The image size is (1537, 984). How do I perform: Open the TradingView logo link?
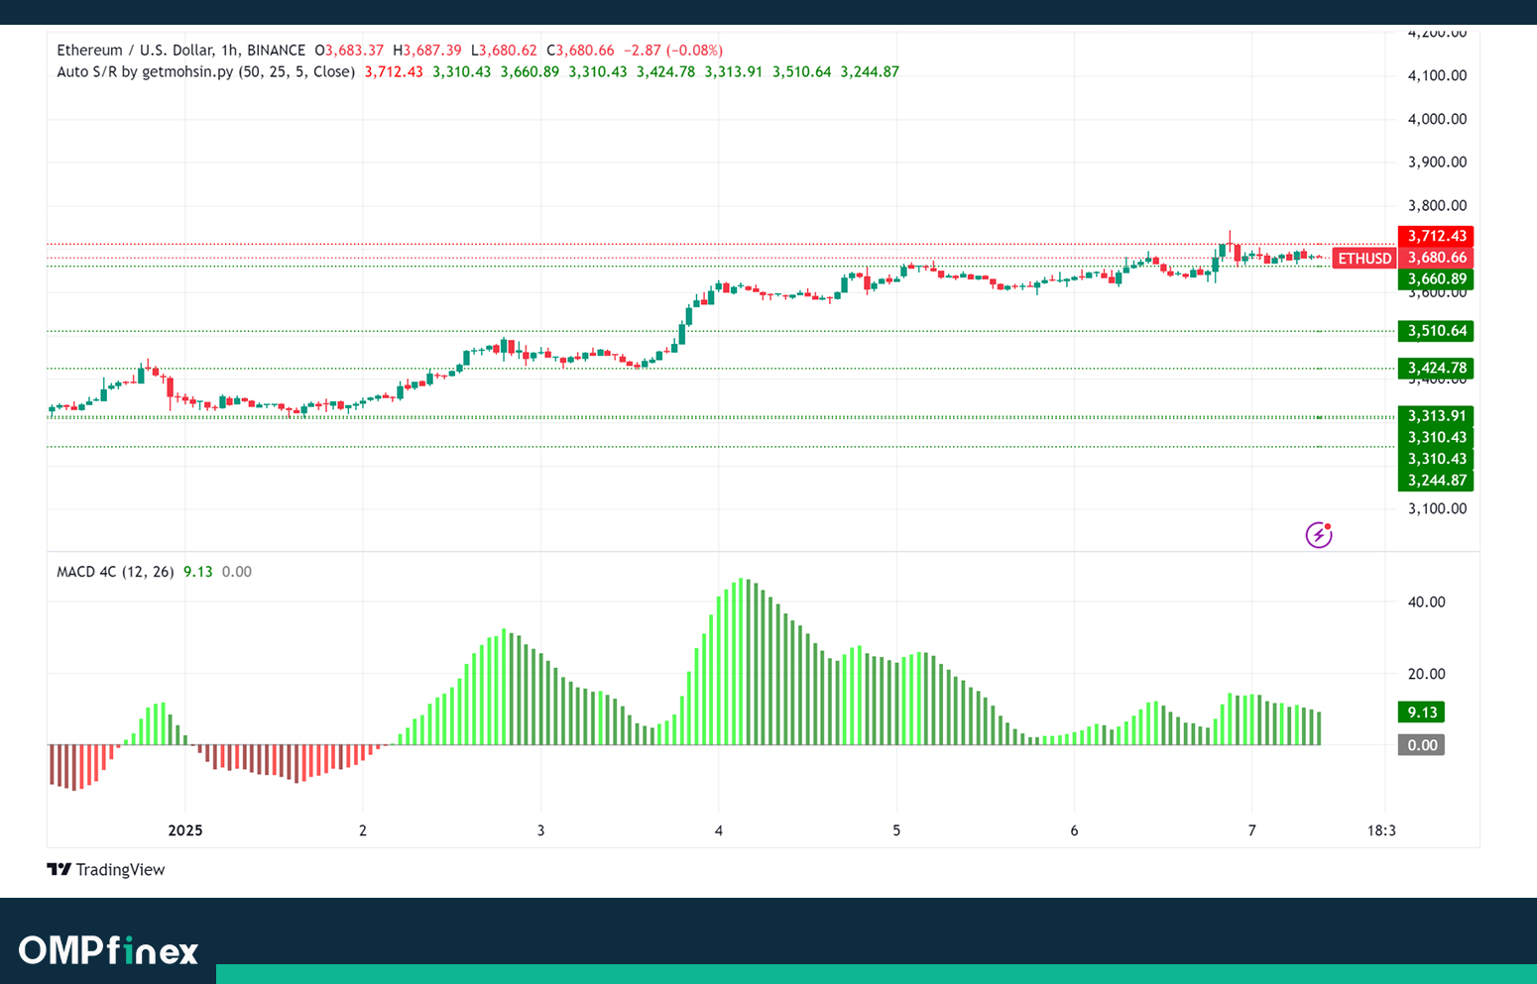[x=106, y=869]
